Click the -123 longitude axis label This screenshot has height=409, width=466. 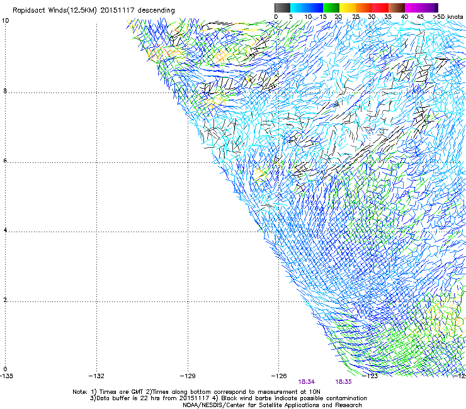click(370, 376)
